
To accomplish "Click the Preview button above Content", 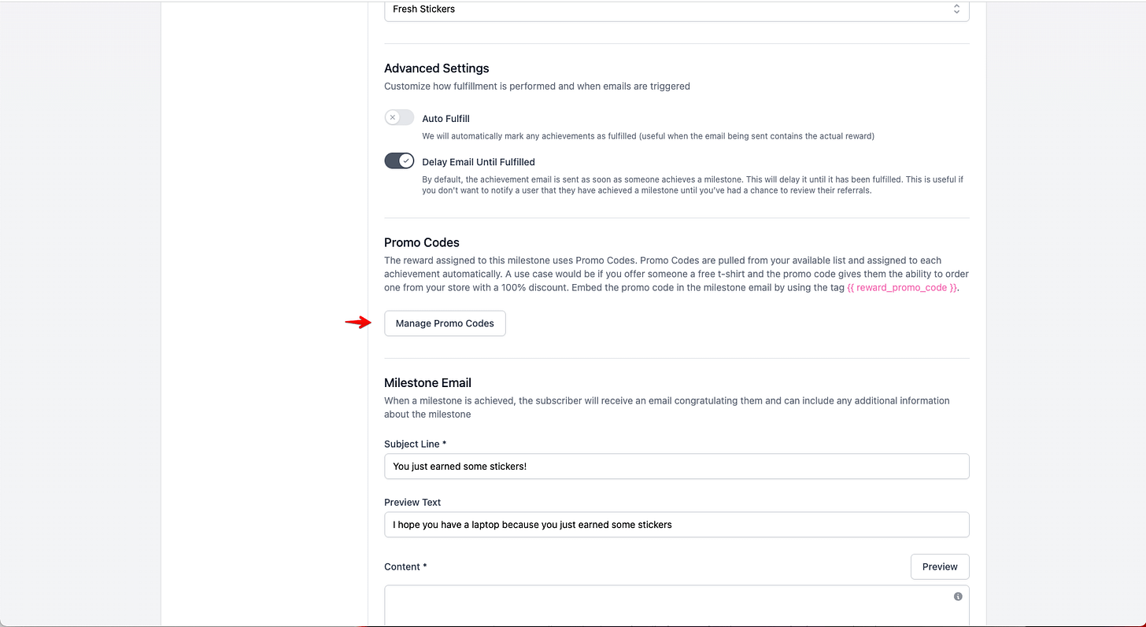I will 940,566.
